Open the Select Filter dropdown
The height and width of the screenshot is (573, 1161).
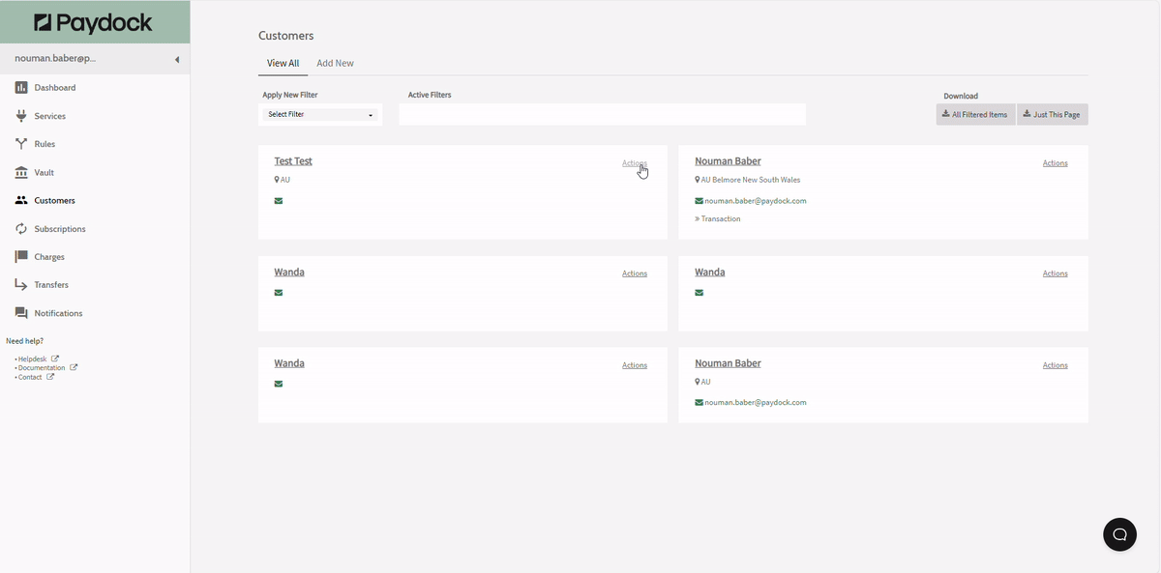[x=320, y=115]
